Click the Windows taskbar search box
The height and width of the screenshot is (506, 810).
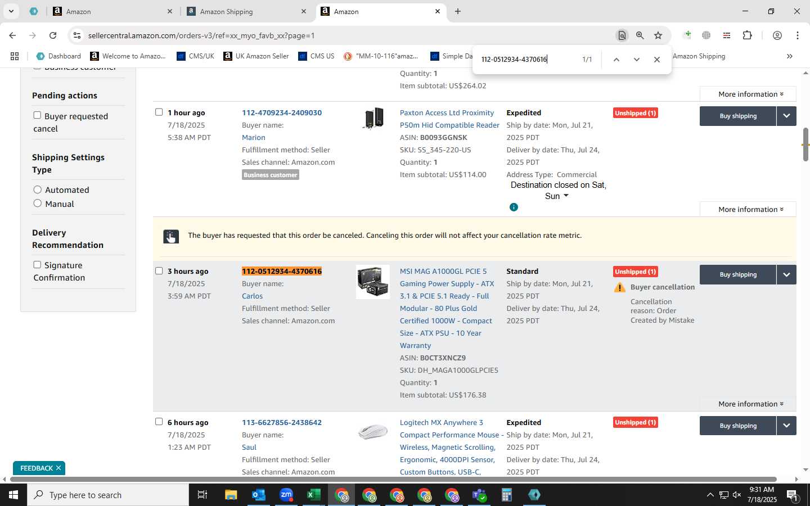pyautogui.click(x=108, y=495)
